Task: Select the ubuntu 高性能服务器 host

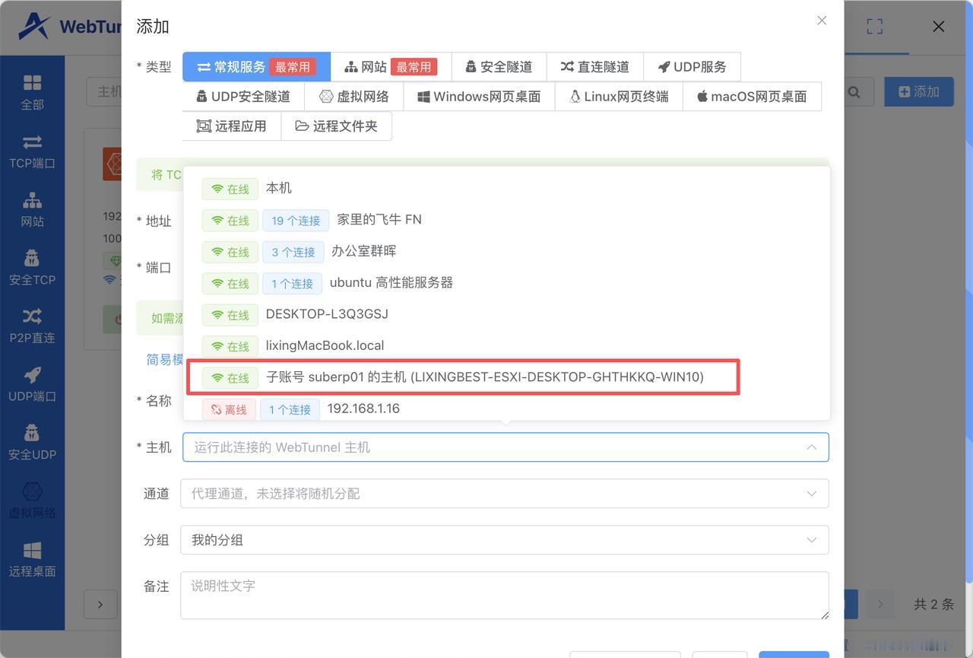Action: pos(506,283)
